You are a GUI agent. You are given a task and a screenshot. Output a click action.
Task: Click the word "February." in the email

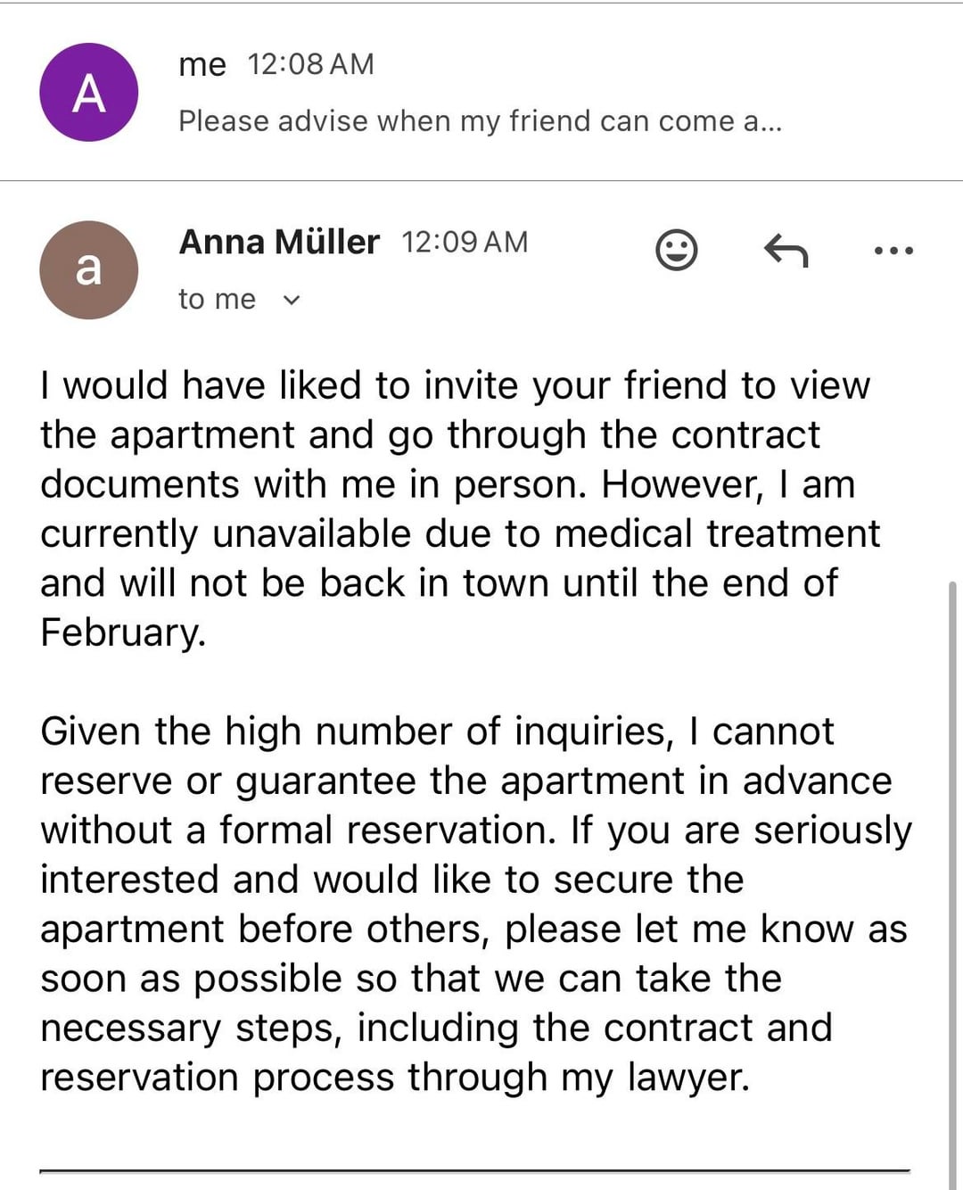pyautogui.click(x=123, y=632)
